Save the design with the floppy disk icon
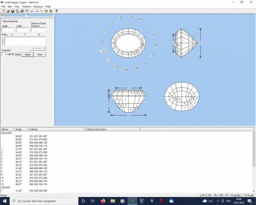The height and width of the screenshot is (205, 256). [13, 11]
